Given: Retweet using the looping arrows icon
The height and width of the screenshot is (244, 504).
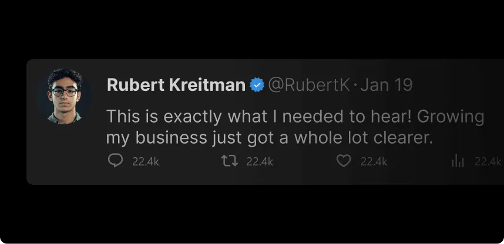Looking at the screenshot, I should coord(230,161).
